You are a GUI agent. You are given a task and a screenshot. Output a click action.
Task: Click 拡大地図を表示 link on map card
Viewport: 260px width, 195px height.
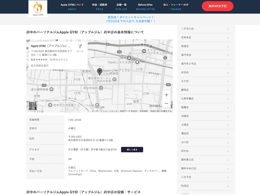pos(40,66)
